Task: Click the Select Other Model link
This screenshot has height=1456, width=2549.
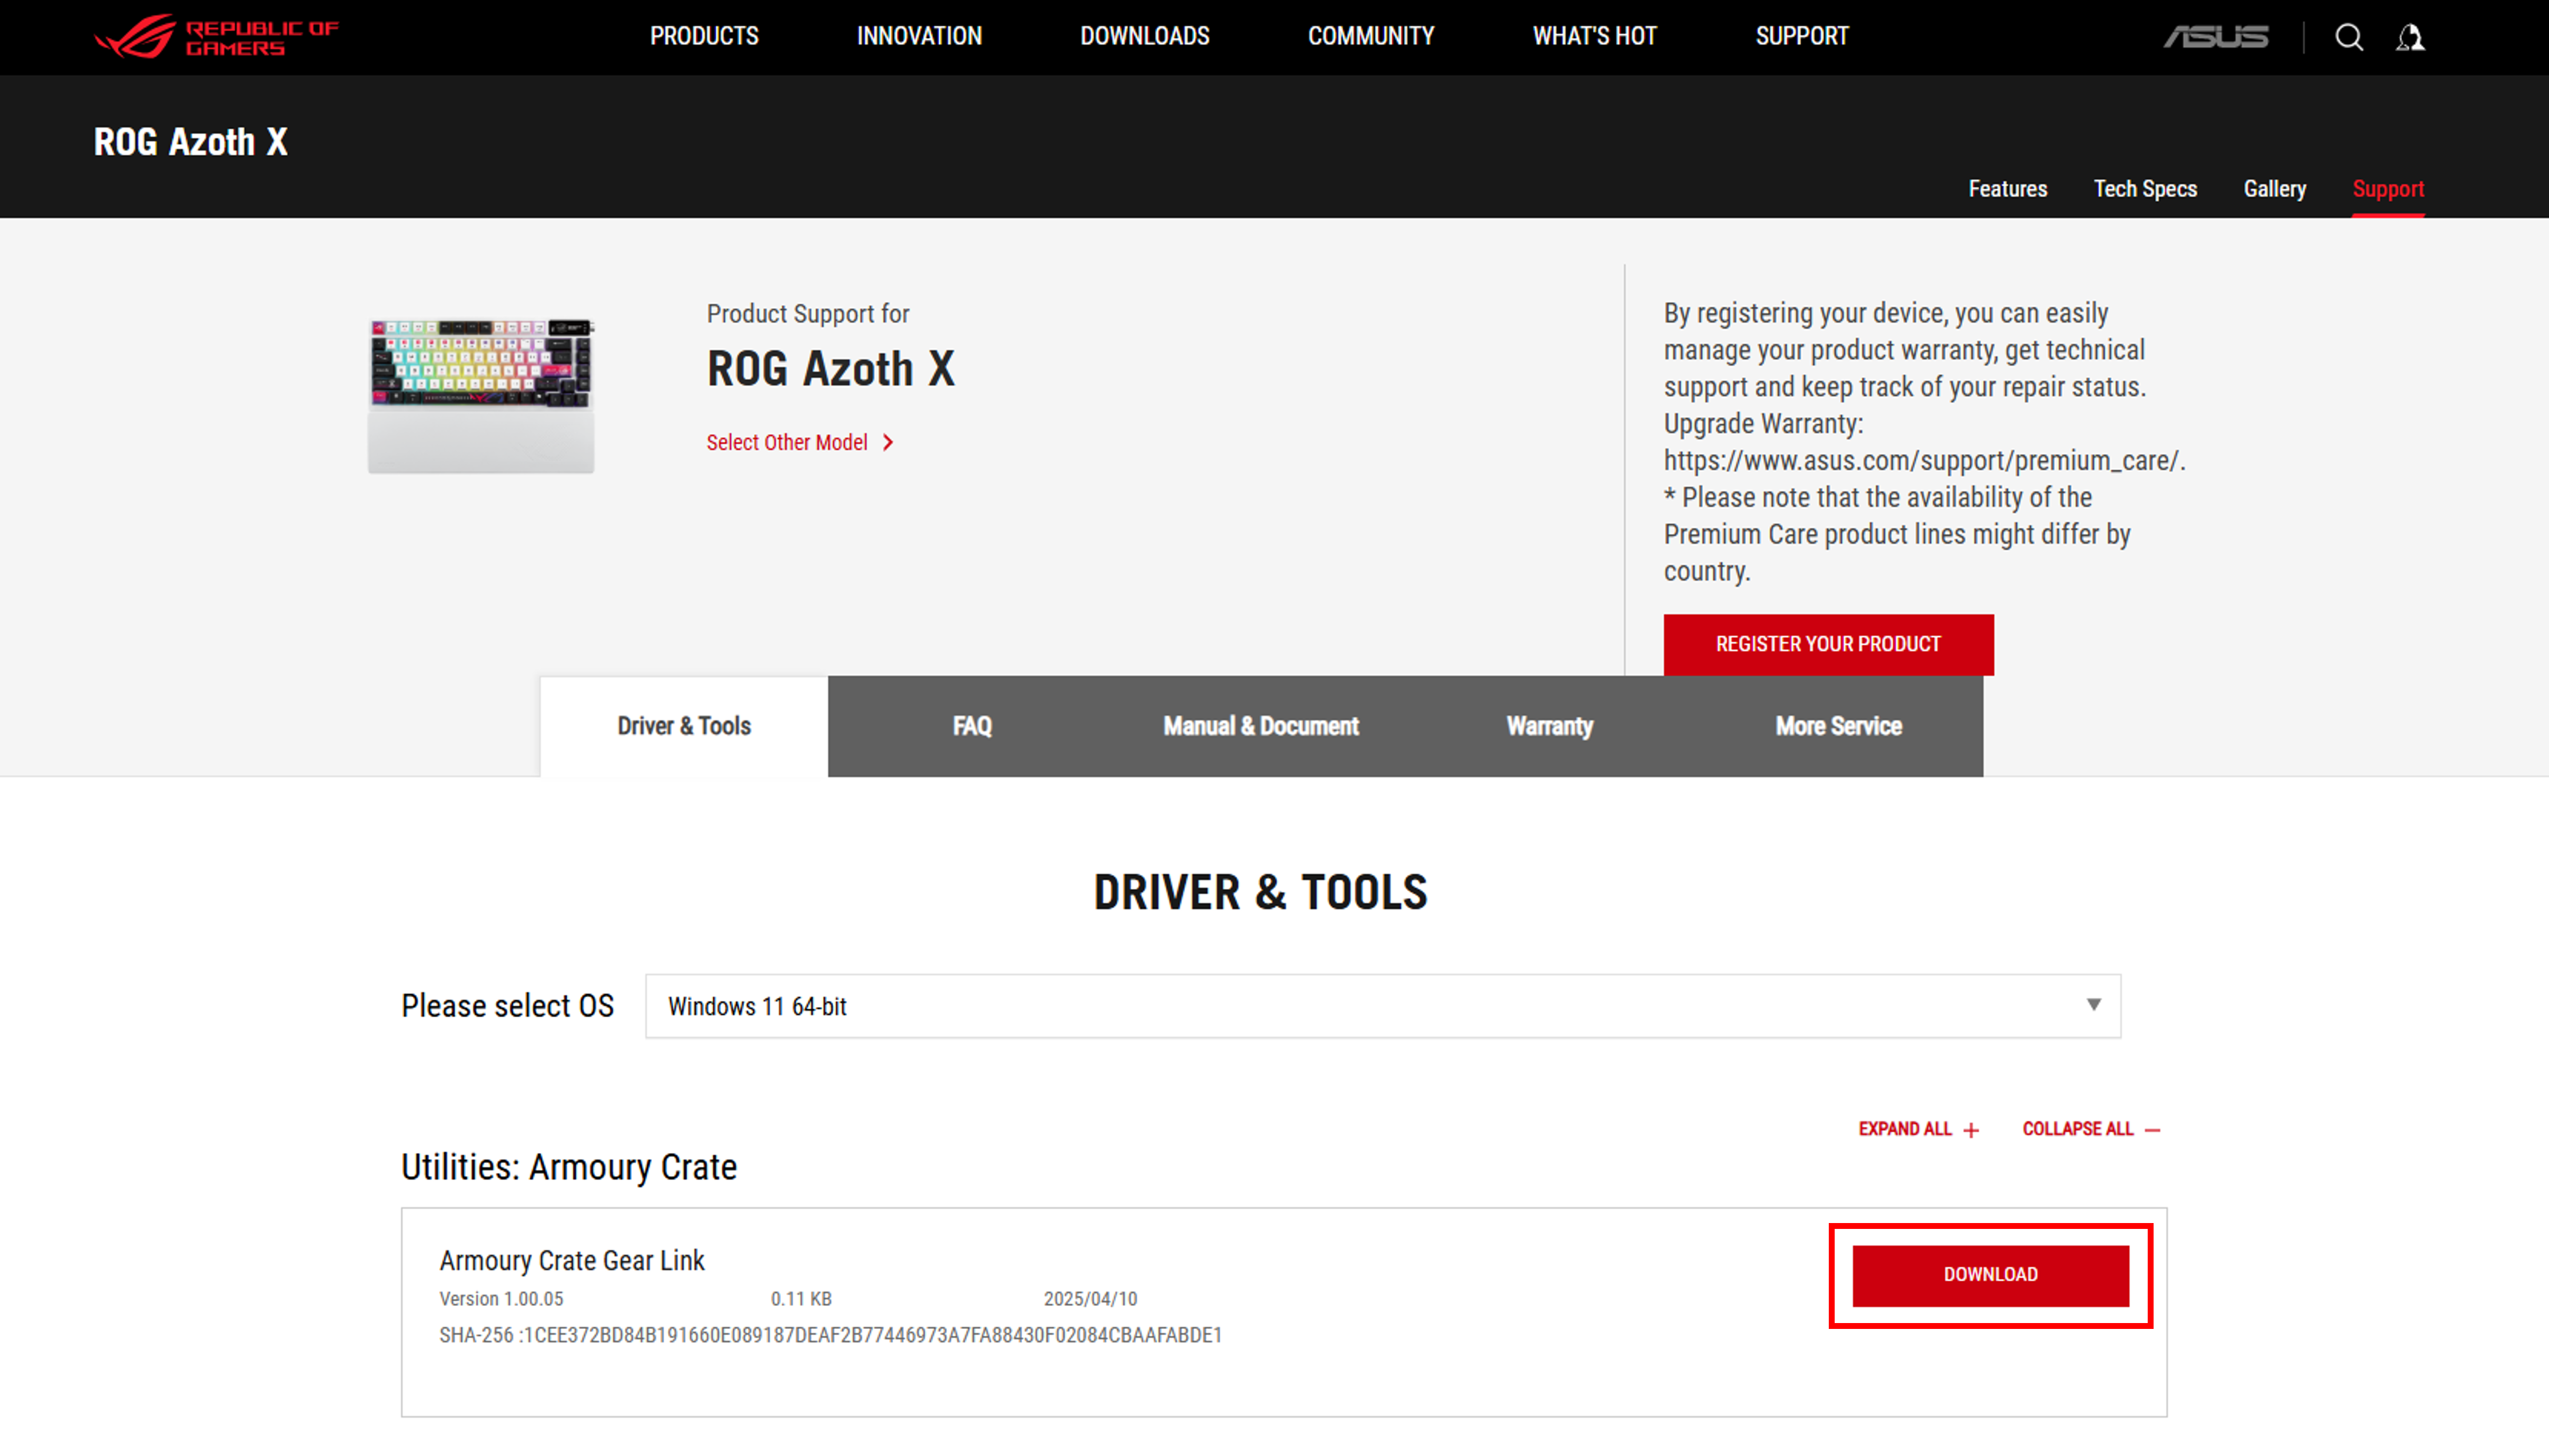Action: click(787, 442)
